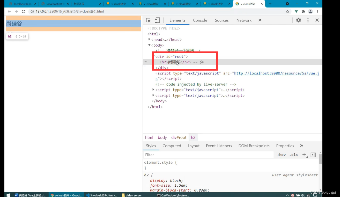The width and height of the screenshot is (340, 197).
Task: Select the div#root breadcrumb
Action: [179, 138]
